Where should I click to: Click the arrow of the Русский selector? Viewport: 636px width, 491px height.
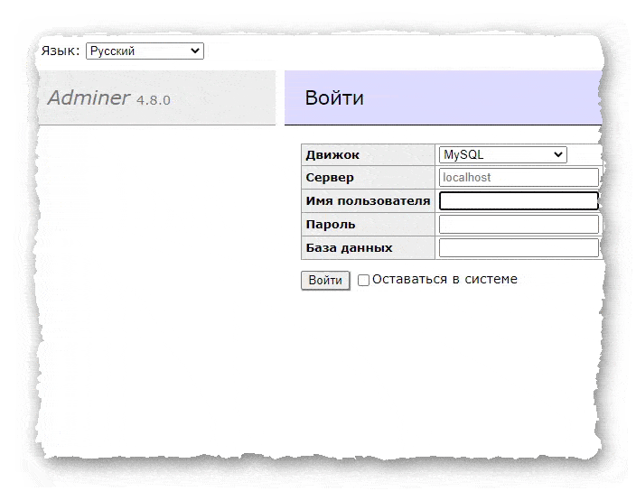195,51
